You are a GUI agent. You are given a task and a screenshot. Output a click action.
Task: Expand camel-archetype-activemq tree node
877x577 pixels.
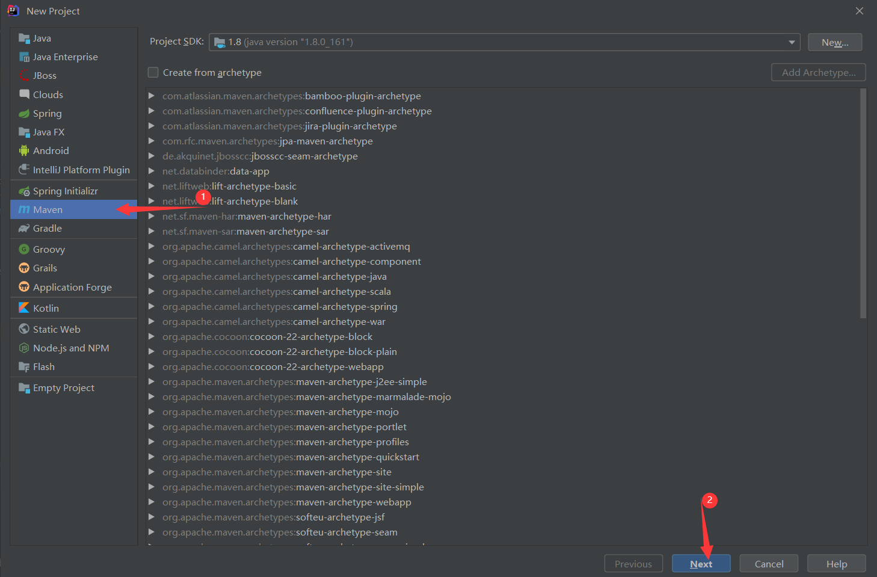coord(152,246)
